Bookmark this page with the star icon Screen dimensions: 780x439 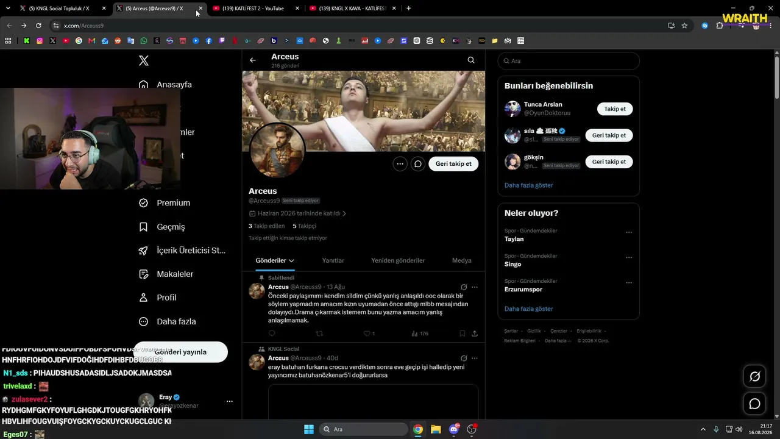pyautogui.click(x=684, y=26)
